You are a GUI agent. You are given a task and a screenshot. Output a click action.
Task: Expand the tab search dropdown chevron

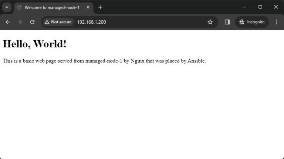(x=7, y=7)
